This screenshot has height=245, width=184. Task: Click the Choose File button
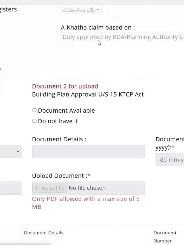coord(50,188)
